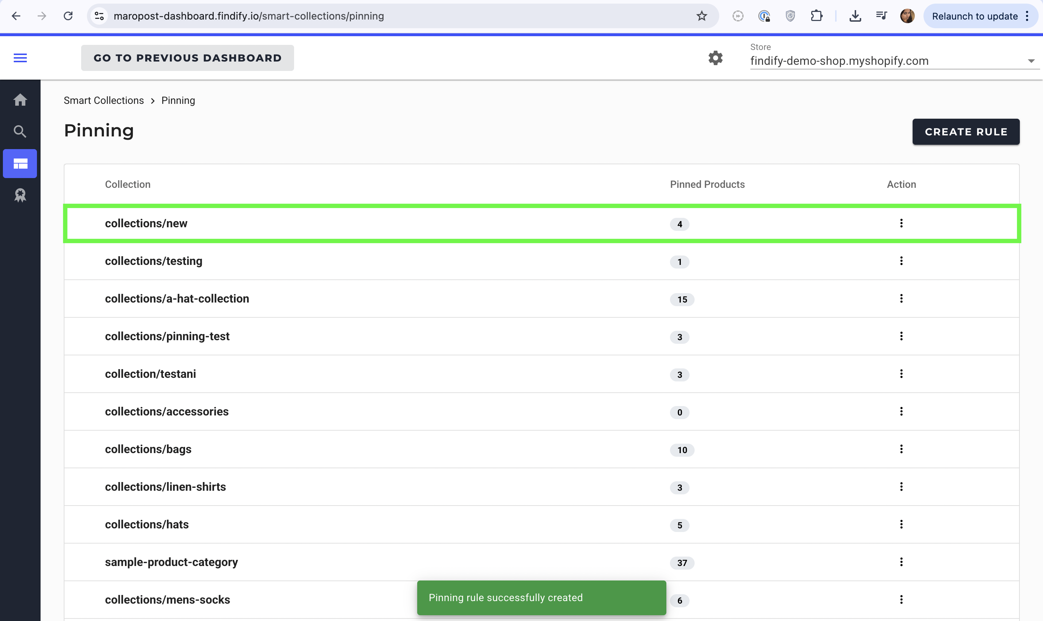Click the browser forward arrow

click(42, 16)
